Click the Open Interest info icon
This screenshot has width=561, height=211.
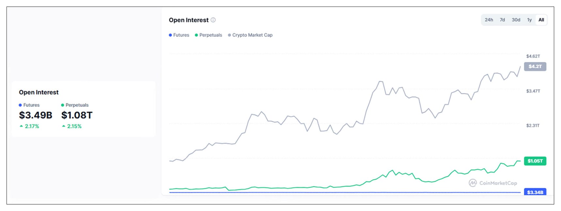coord(214,20)
